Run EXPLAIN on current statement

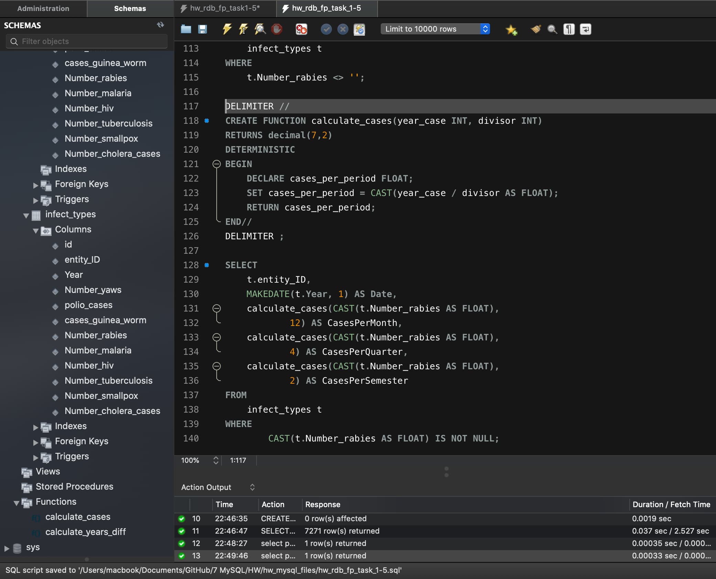tap(260, 29)
